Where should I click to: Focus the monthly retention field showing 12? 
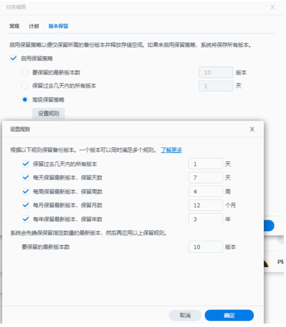(205, 205)
